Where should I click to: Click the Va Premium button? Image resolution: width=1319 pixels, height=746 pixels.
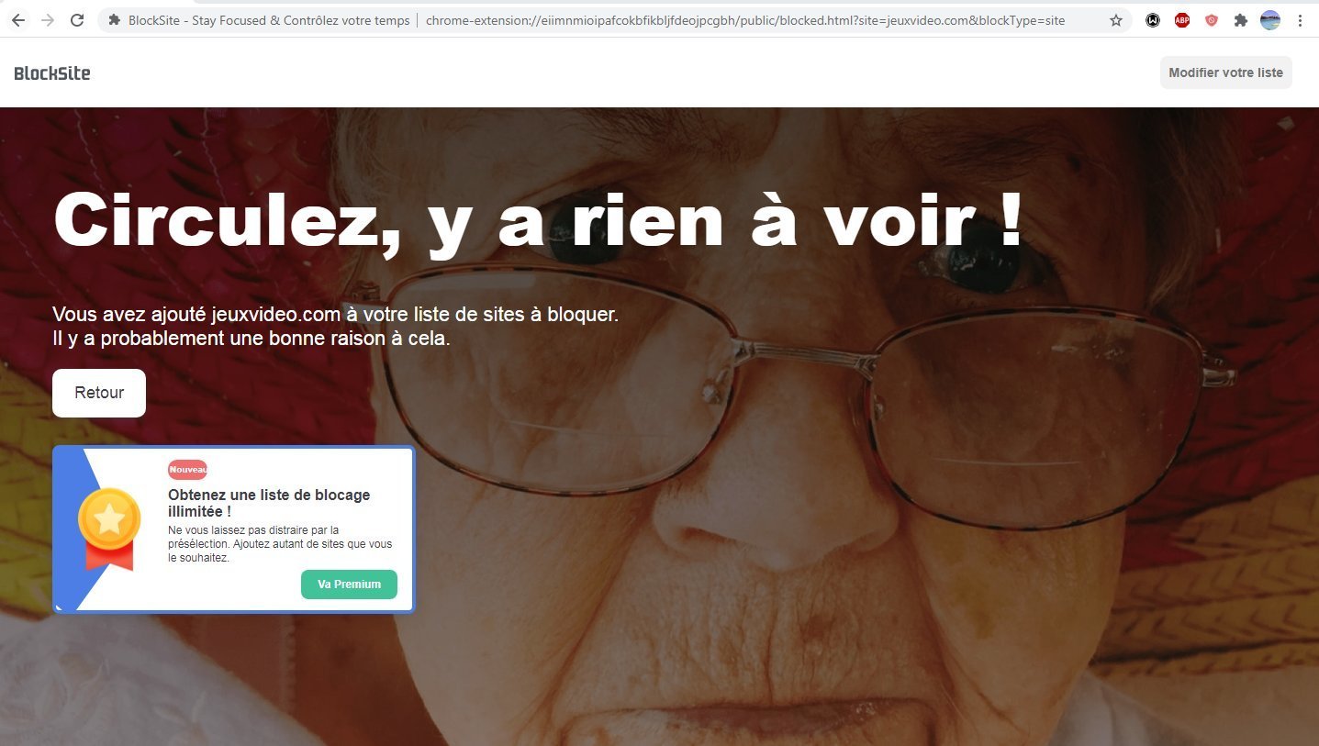[349, 585]
